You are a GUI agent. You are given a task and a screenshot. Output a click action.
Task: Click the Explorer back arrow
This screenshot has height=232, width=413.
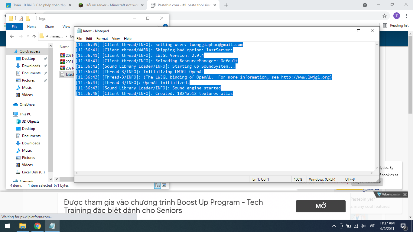click(x=12, y=36)
